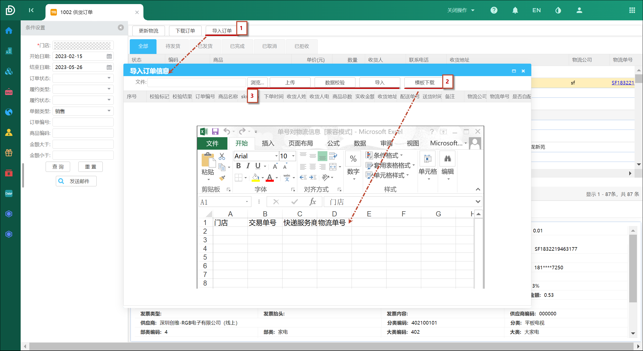This screenshot has width=643, height=351.
Task: Open the Excel 文件 menu
Action: tap(212, 143)
